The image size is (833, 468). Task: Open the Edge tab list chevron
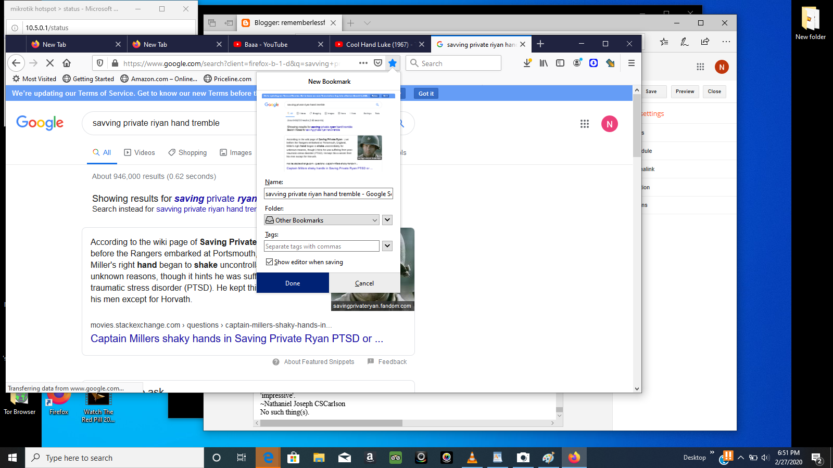367,23
